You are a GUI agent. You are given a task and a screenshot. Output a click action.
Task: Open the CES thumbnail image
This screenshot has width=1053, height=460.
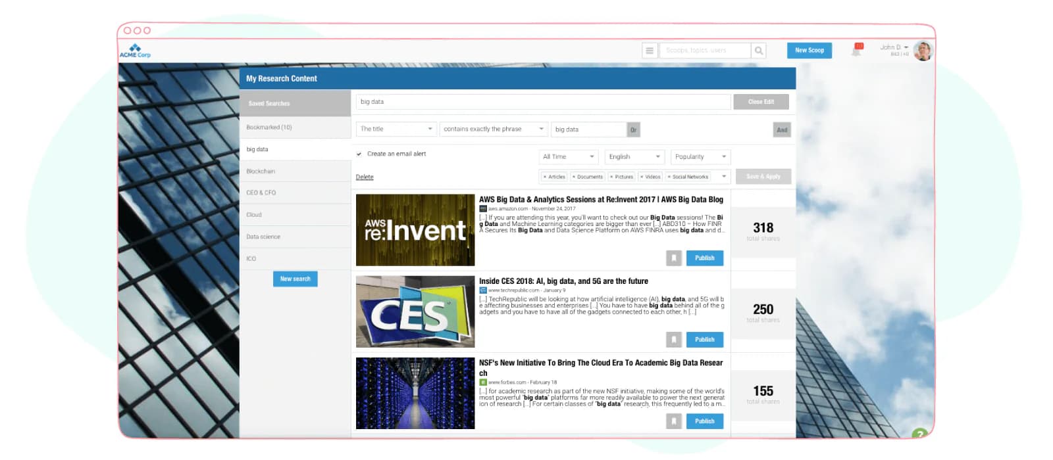[x=415, y=311]
